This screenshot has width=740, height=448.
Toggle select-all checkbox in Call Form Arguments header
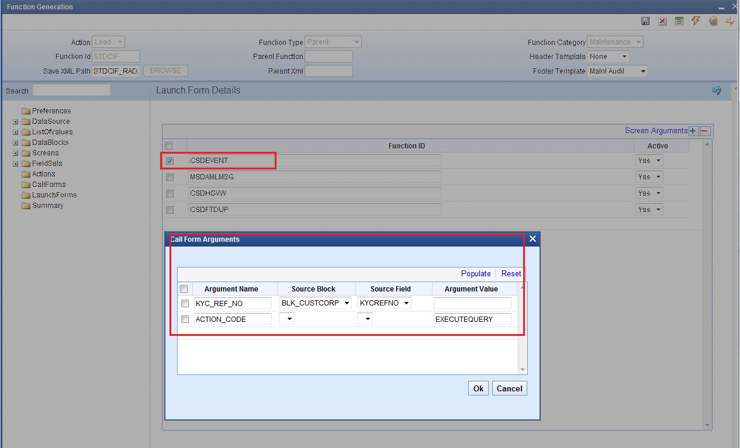[184, 289]
